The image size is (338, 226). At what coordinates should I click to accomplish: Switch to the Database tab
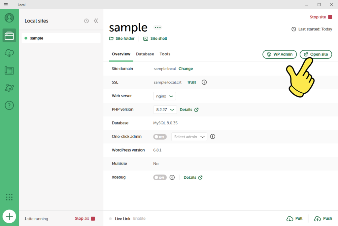tap(145, 54)
